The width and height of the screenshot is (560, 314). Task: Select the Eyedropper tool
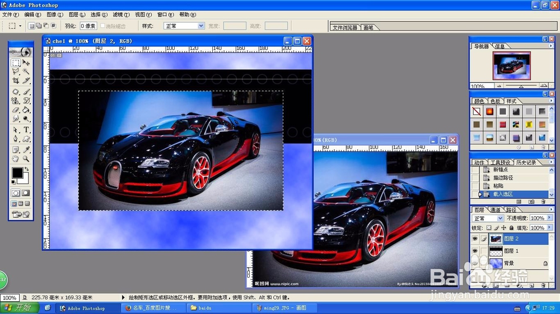(26, 150)
